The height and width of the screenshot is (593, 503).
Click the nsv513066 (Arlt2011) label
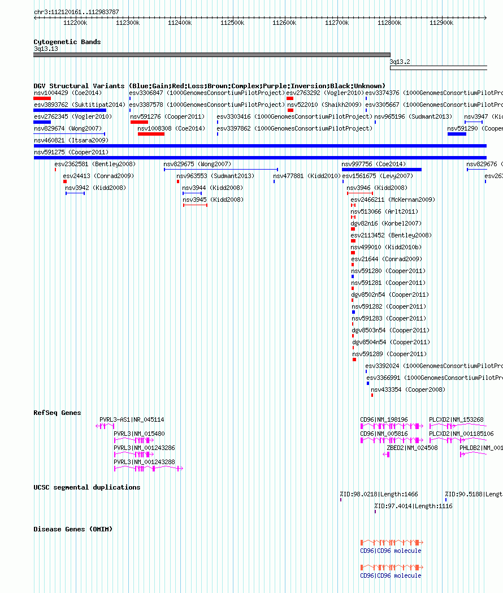(384, 212)
